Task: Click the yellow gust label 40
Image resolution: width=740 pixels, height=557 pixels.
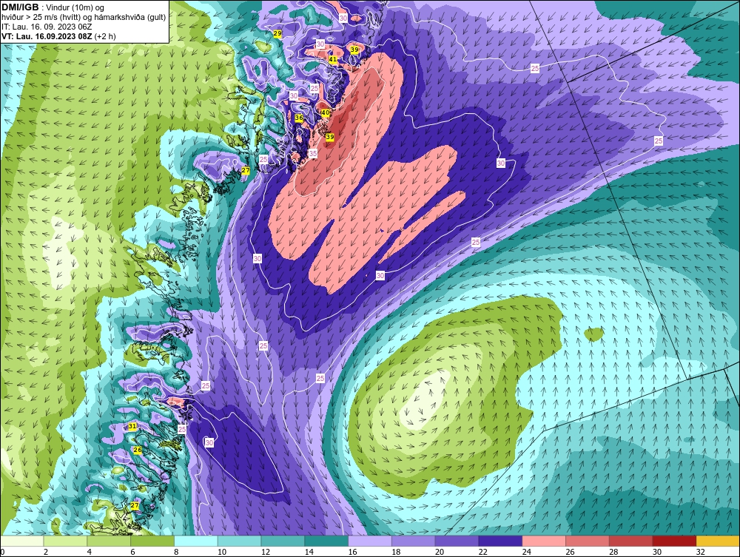Action: 325,112
